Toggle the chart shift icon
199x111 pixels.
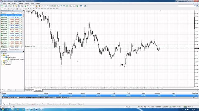[74, 6]
